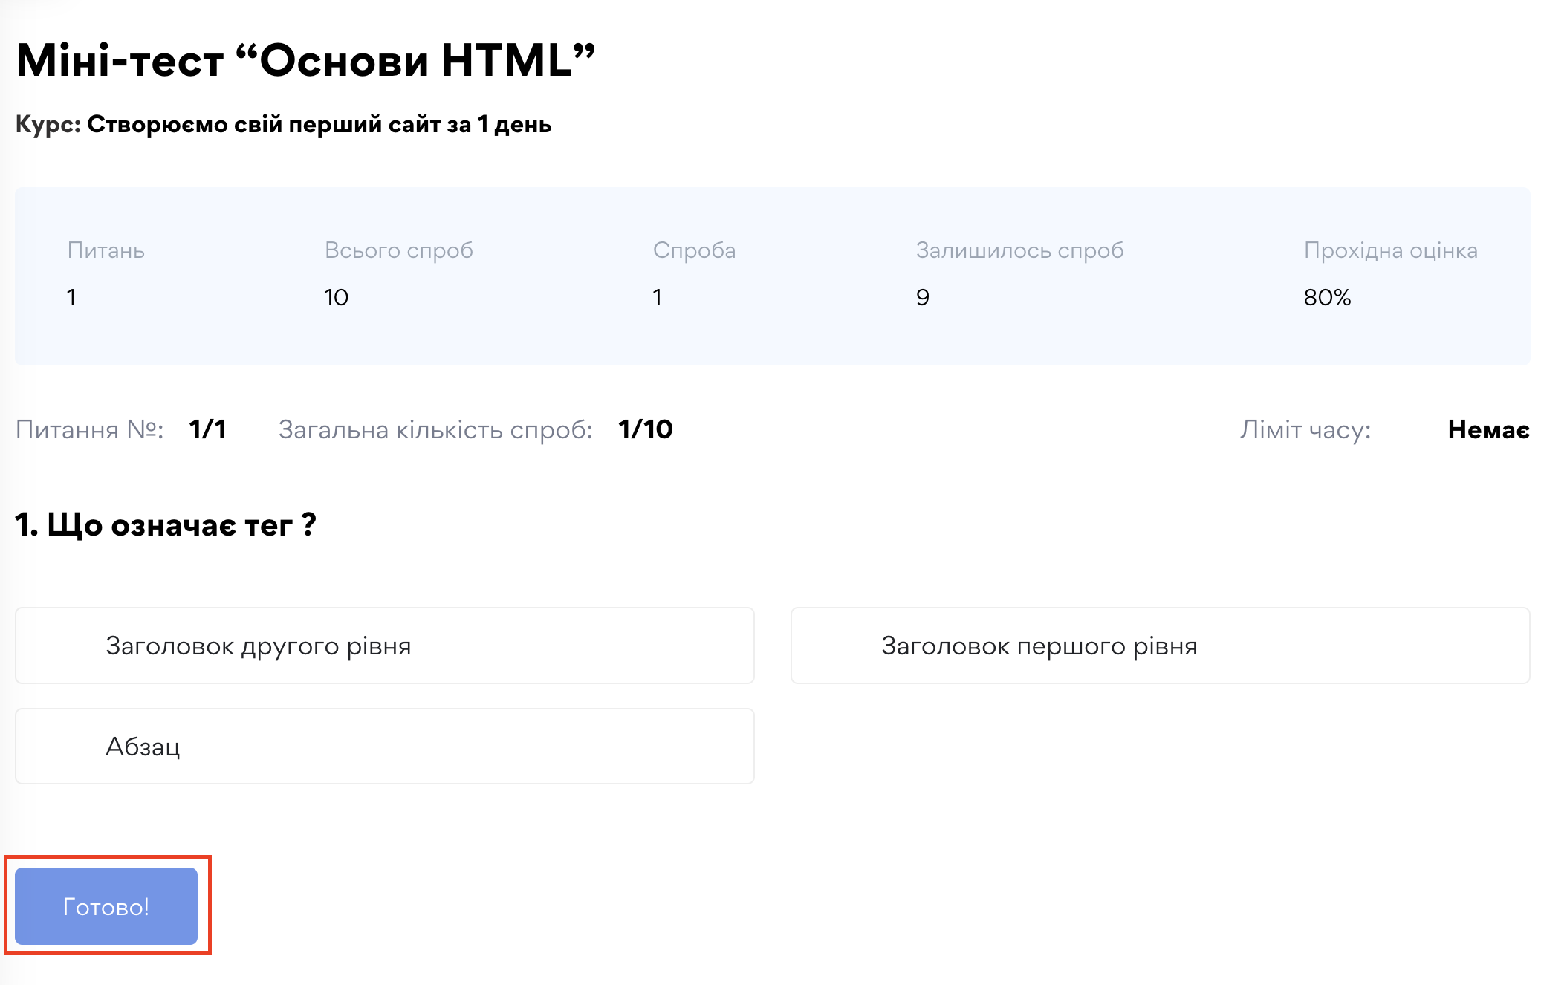This screenshot has height=985, width=1541.
Task: Click the "Всього спроб" column label
Action: pos(398,250)
